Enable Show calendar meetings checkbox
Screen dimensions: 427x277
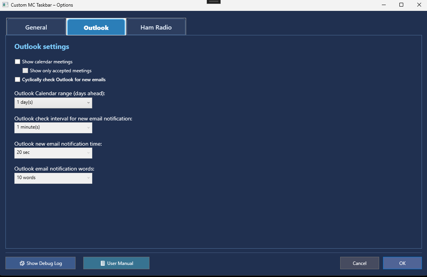(x=18, y=62)
